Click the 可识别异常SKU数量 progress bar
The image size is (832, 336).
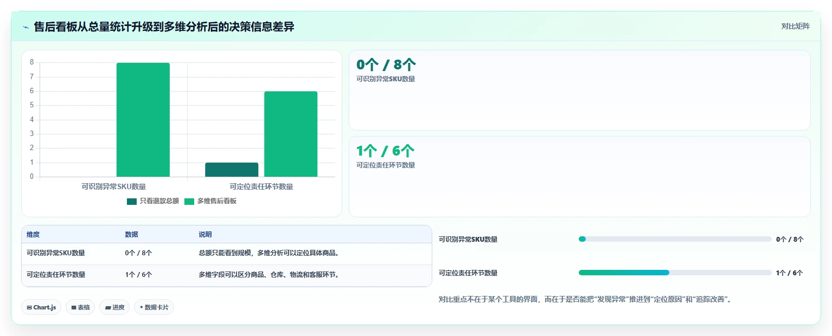[675, 239]
